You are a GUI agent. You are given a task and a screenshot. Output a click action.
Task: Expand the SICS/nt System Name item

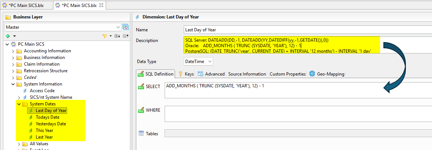(x=19, y=97)
